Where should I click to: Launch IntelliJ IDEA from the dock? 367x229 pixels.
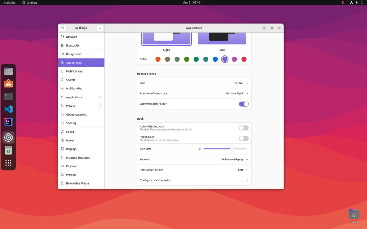[x=8, y=122]
